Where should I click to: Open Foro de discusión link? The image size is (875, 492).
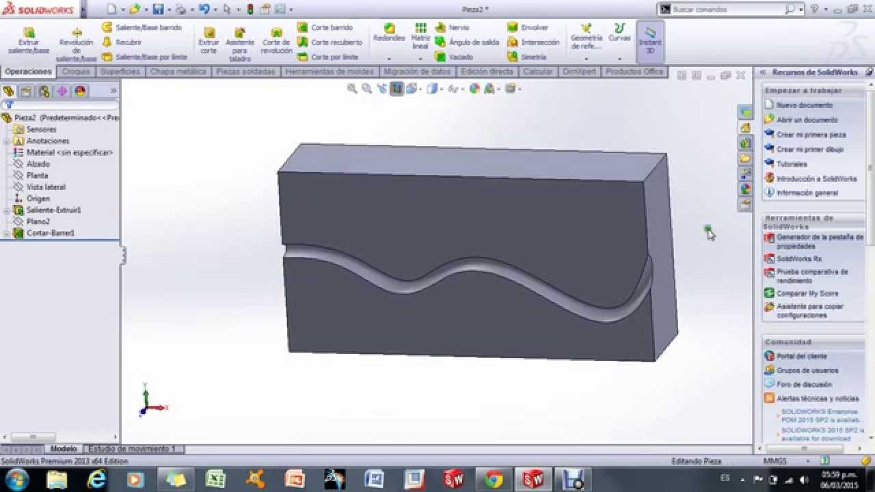(804, 385)
